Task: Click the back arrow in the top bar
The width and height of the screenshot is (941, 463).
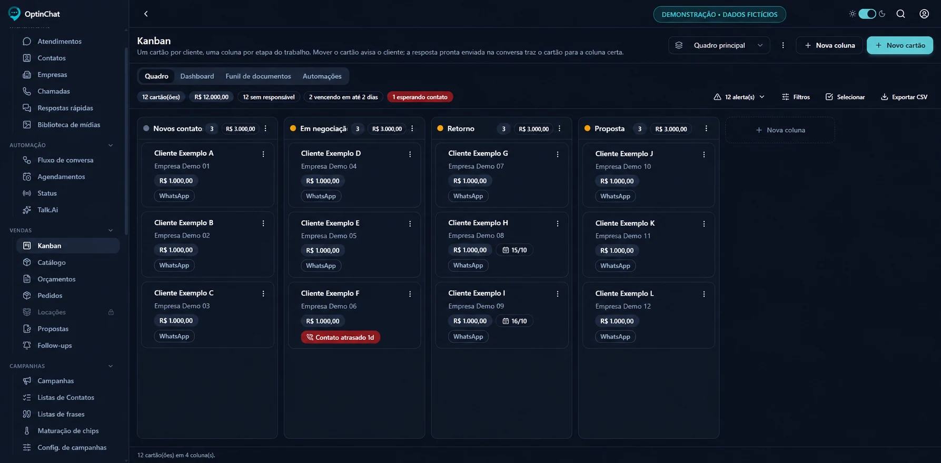Action: [x=146, y=14]
